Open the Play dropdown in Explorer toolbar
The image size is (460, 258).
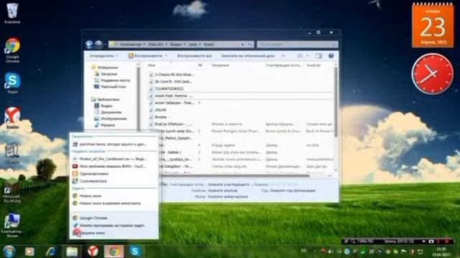coord(148,56)
